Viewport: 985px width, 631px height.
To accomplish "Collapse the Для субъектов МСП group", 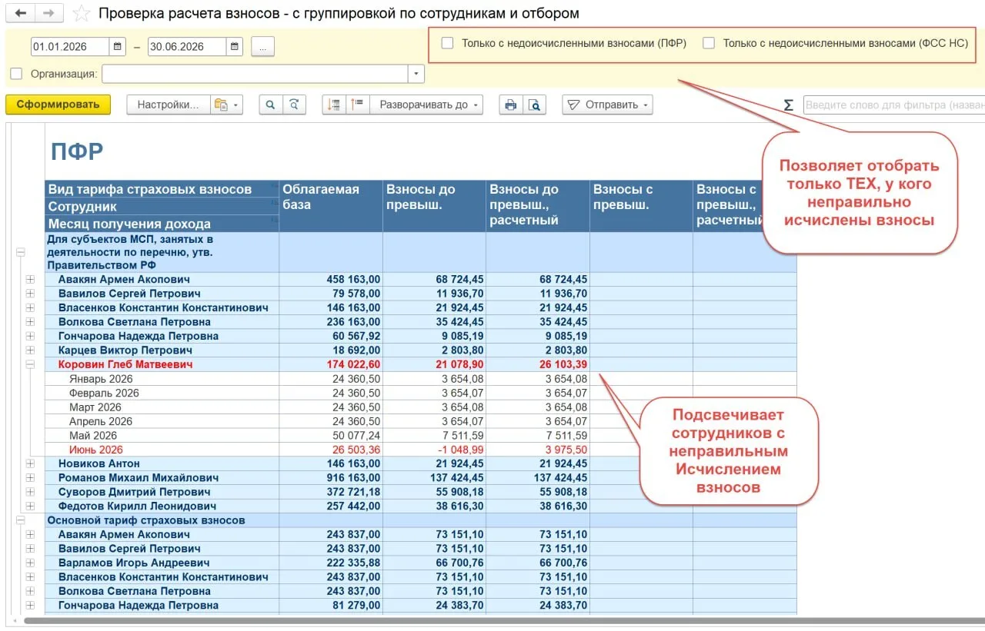I will click(x=20, y=252).
